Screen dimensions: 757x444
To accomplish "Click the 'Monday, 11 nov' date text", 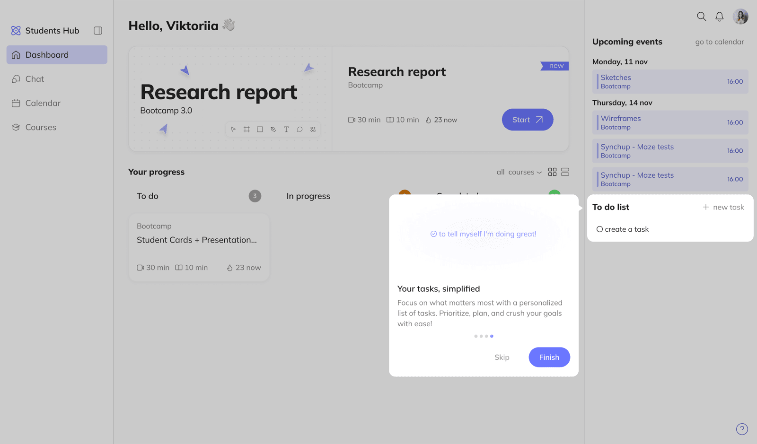I will (x=620, y=61).
